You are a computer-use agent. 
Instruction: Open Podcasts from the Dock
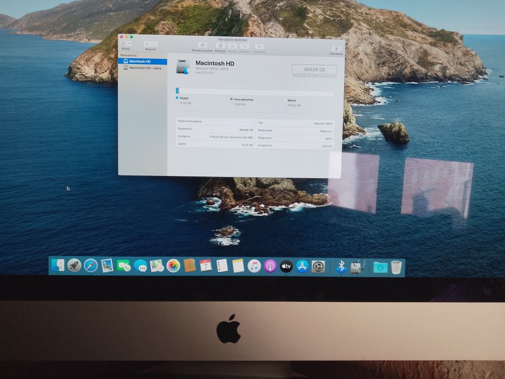[270, 267]
